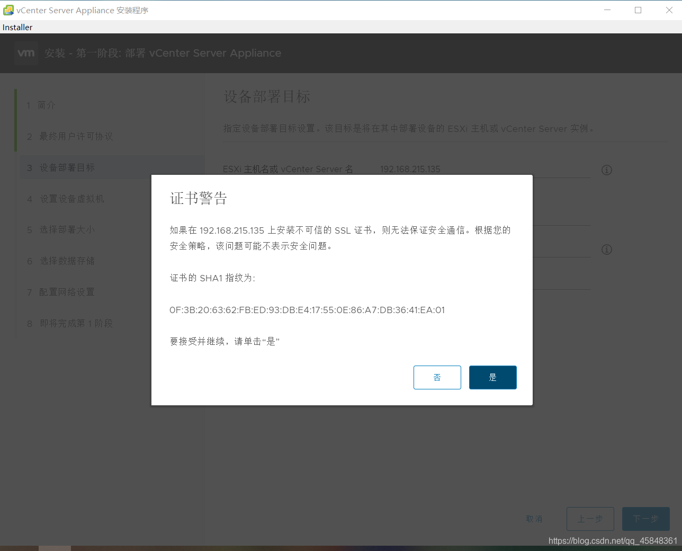Click the 取消 (Cancel) link
The width and height of the screenshot is (682, 551).
(534, 519)
